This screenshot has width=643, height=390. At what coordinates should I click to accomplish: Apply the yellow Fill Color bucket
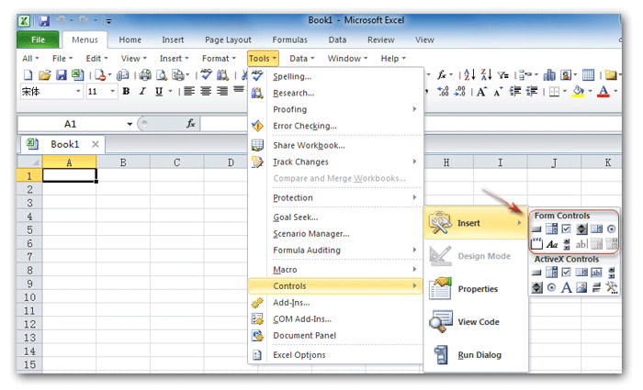pyautogui.click(x=579, y=91)
